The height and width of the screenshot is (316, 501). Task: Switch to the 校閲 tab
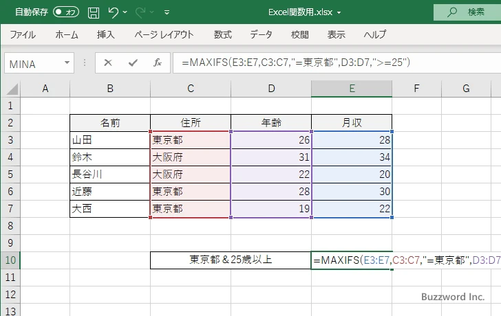tap(300, 34)
